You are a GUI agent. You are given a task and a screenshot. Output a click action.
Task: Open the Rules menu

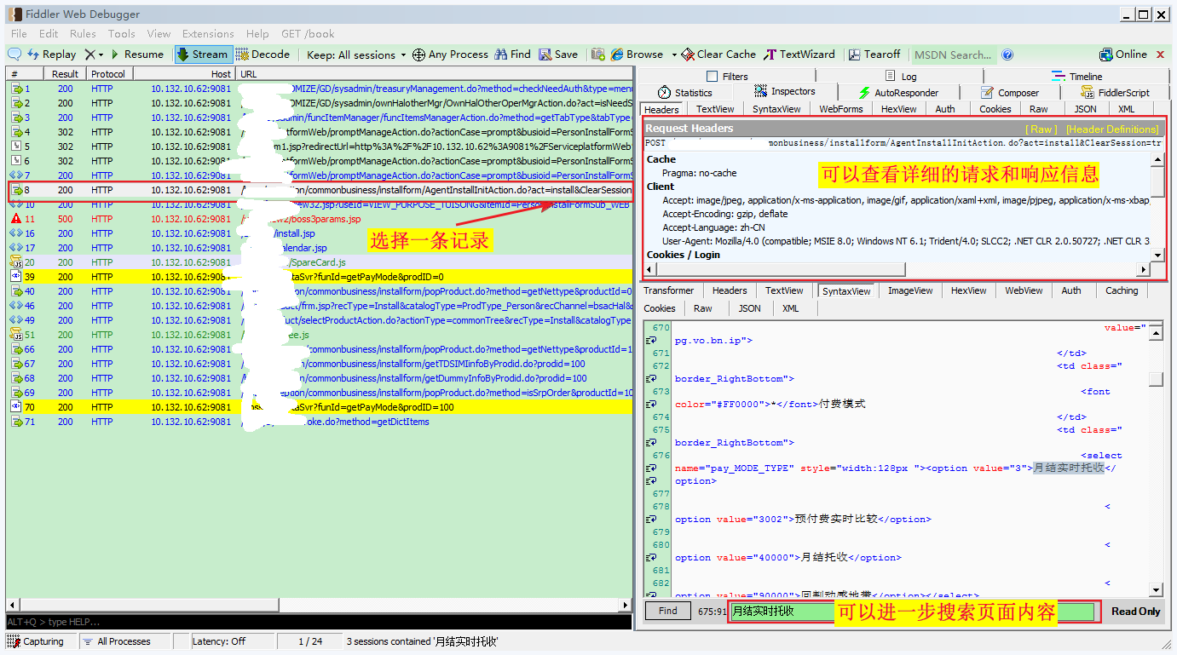point(83,34)
